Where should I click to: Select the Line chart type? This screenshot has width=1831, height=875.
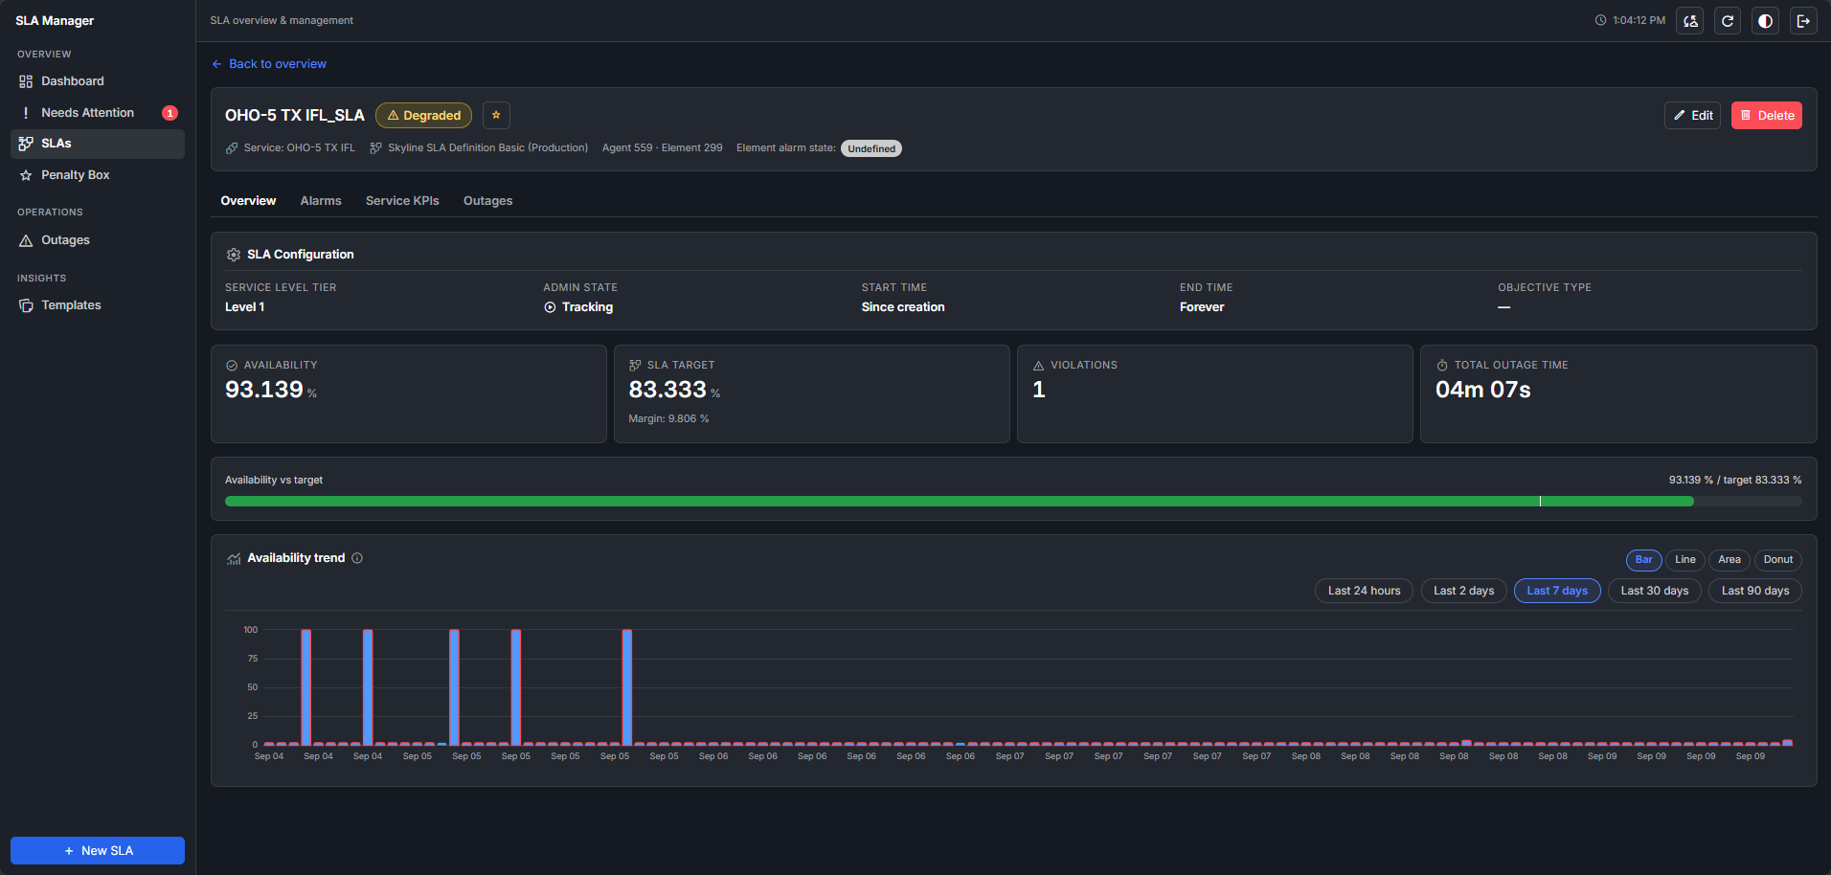[x=1685, y=560]
